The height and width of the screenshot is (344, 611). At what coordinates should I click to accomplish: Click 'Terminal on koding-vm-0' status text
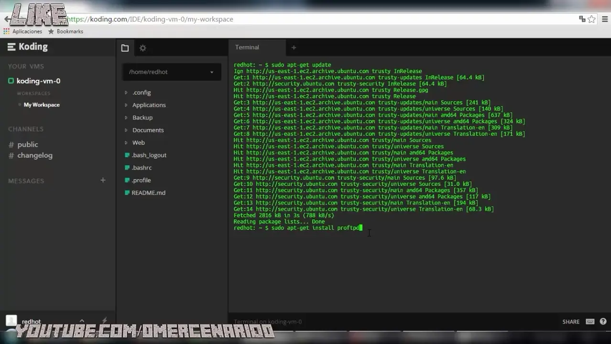pyautogui.click(x=268, y=322)
